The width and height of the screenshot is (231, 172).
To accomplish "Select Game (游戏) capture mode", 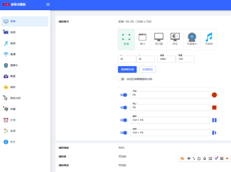I will pos(175,40).
